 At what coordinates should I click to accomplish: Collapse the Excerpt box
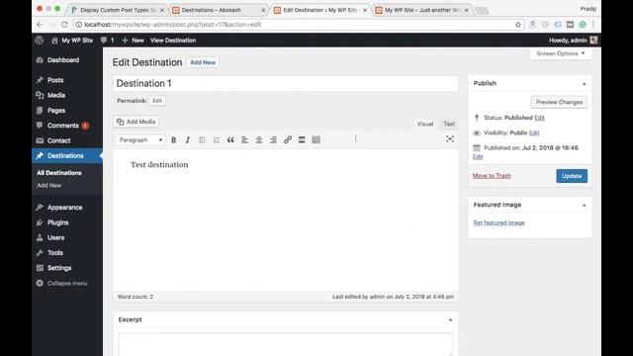[451, 319]
